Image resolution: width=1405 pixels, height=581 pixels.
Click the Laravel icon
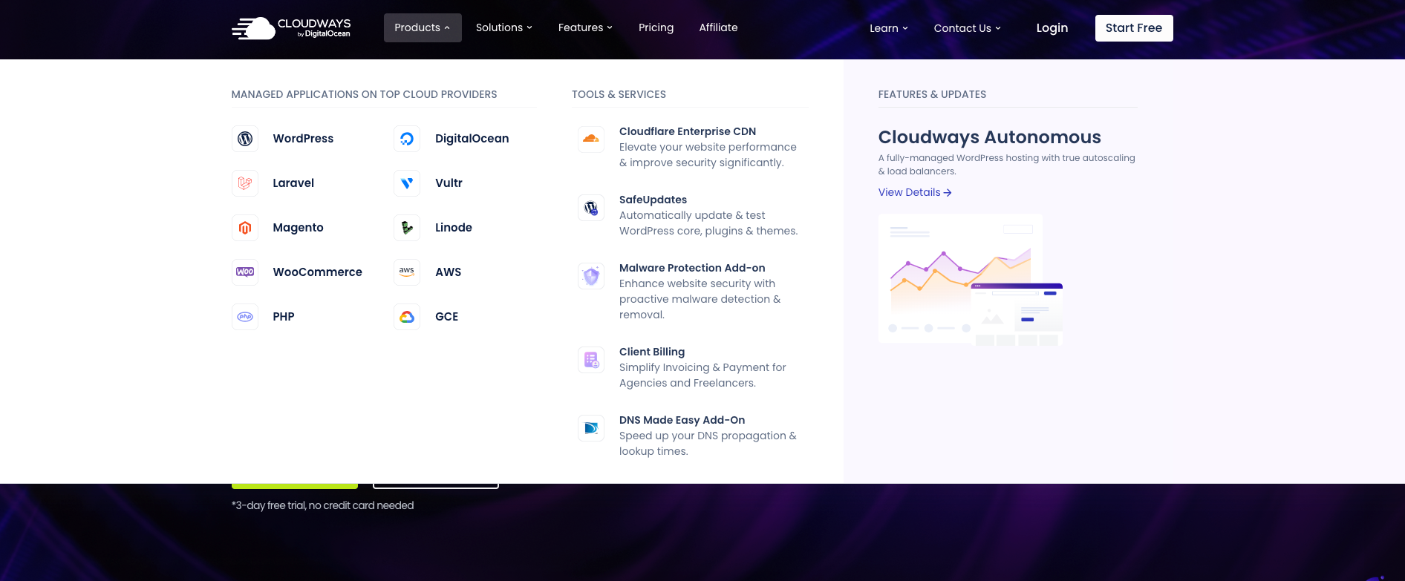(245, 183)
